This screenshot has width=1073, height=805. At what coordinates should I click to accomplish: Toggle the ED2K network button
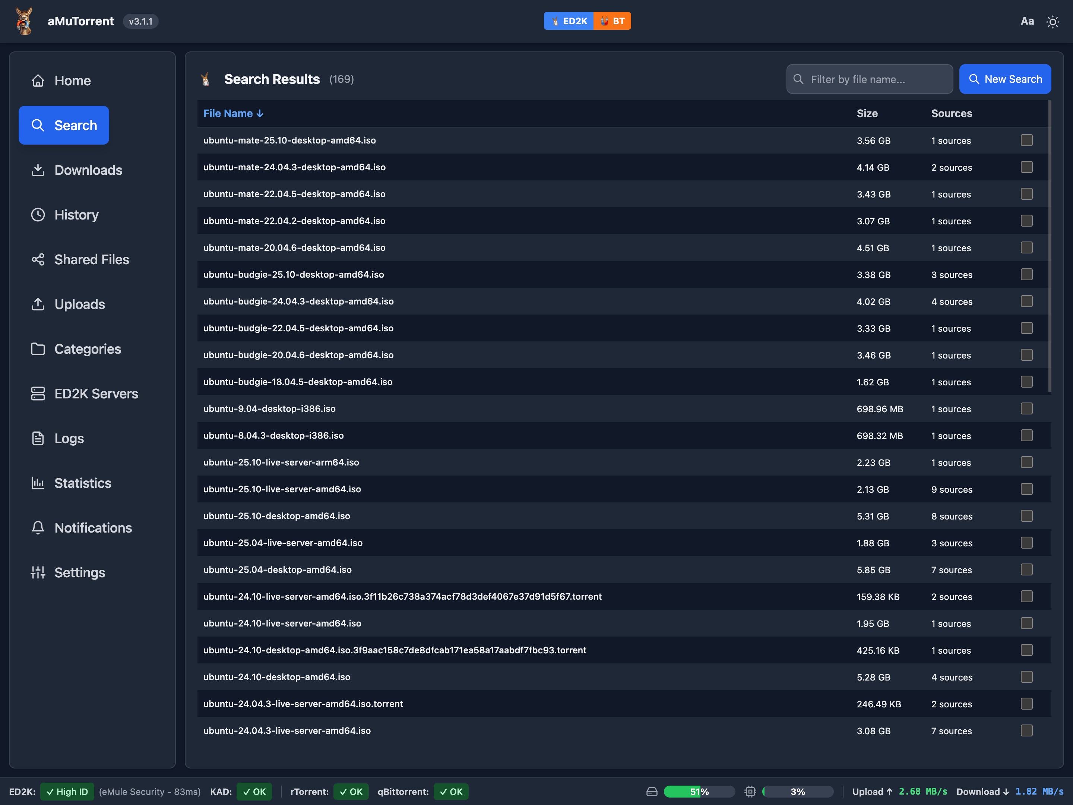coord(569,21)
